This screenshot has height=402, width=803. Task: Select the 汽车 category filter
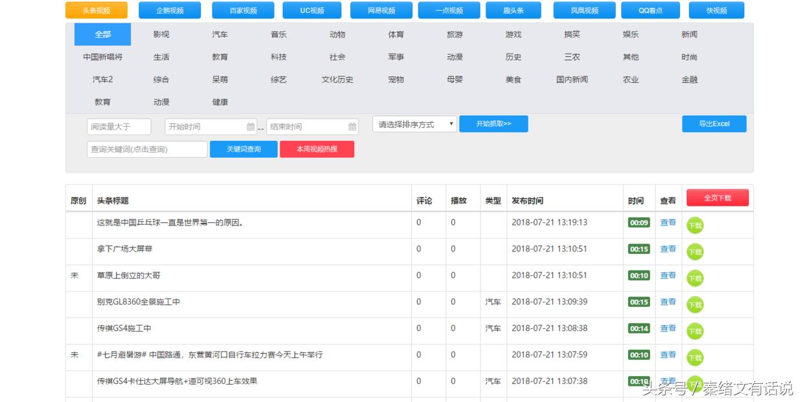[x=220, y=34]
